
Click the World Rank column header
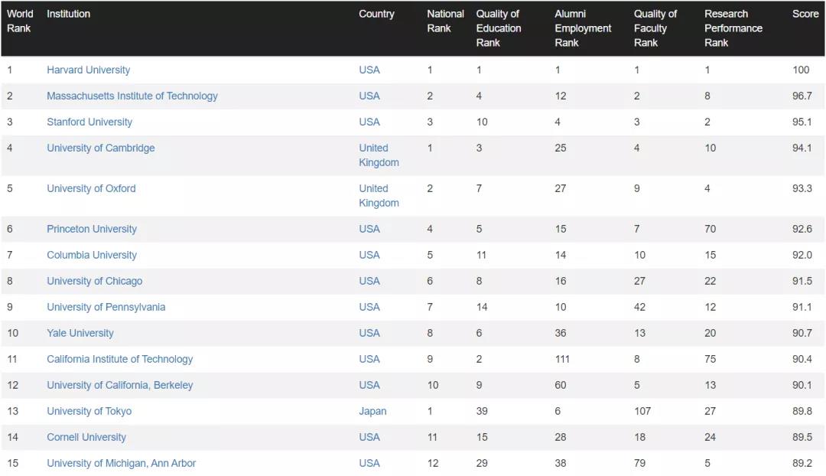coord(20,21)
